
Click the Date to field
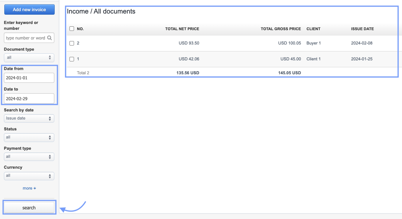coord(29,99)
